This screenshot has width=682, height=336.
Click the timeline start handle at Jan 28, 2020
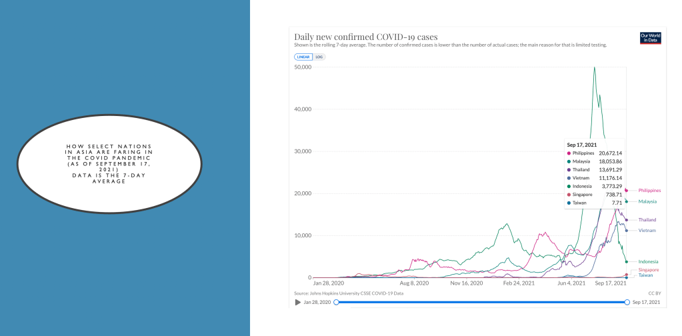click(x=336, y=302)
